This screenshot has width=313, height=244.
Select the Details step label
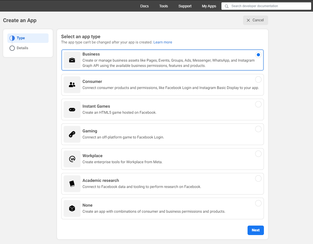22,48
